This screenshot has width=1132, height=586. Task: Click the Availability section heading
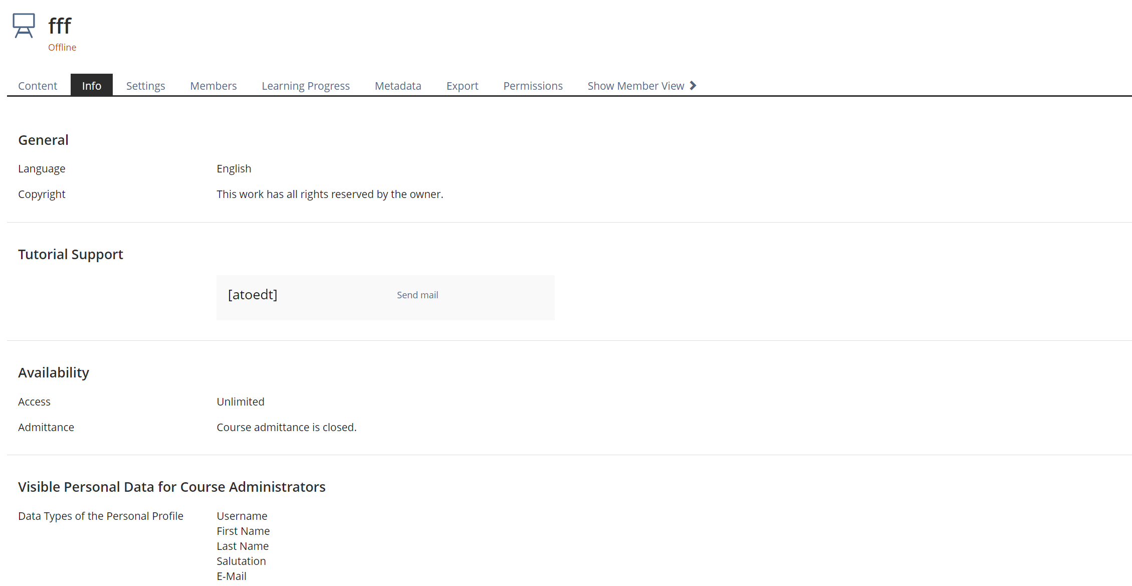tap(54, 372)
